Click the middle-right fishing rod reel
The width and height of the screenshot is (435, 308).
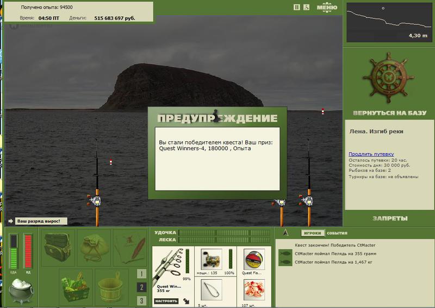[x=279, y=204]
